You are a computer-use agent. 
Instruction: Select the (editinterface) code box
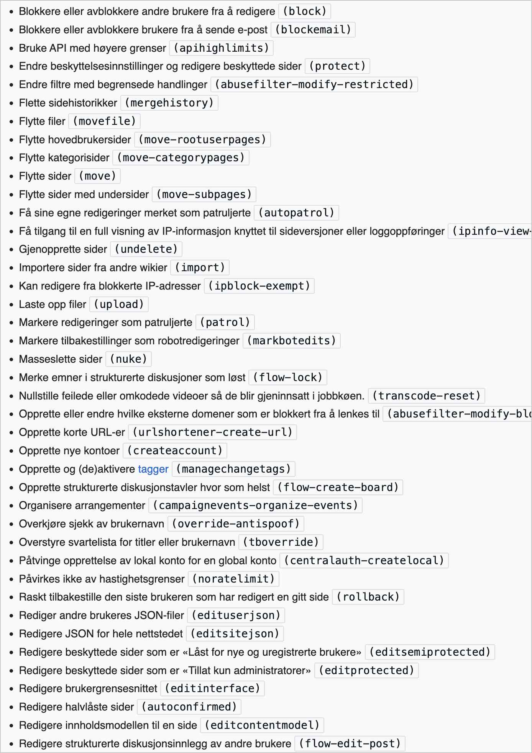tap(212, 689)
